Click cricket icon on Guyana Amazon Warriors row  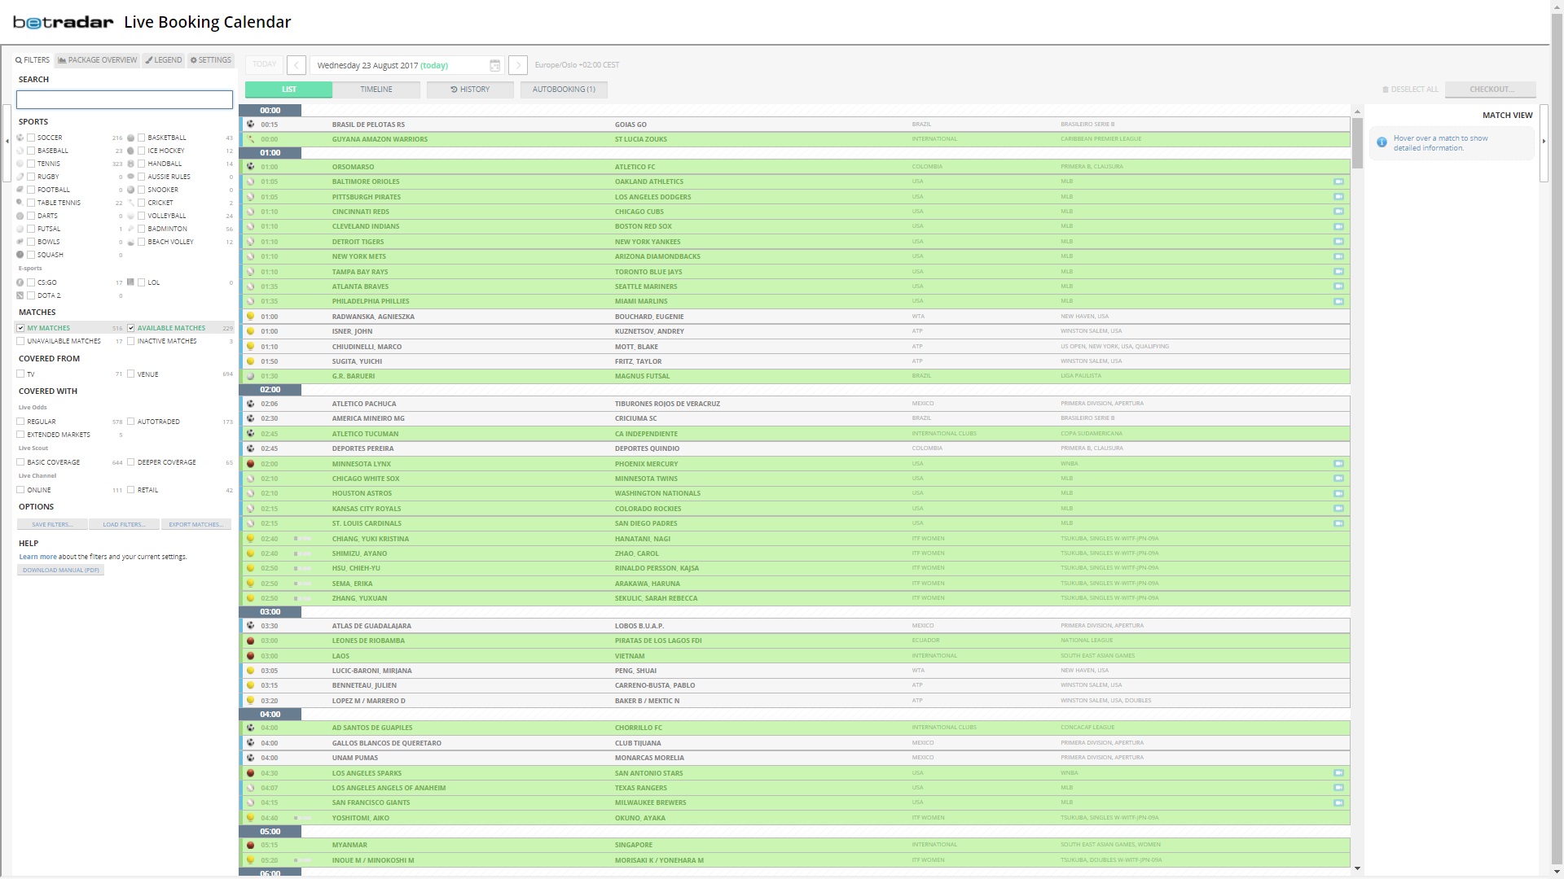pos(251,139)
